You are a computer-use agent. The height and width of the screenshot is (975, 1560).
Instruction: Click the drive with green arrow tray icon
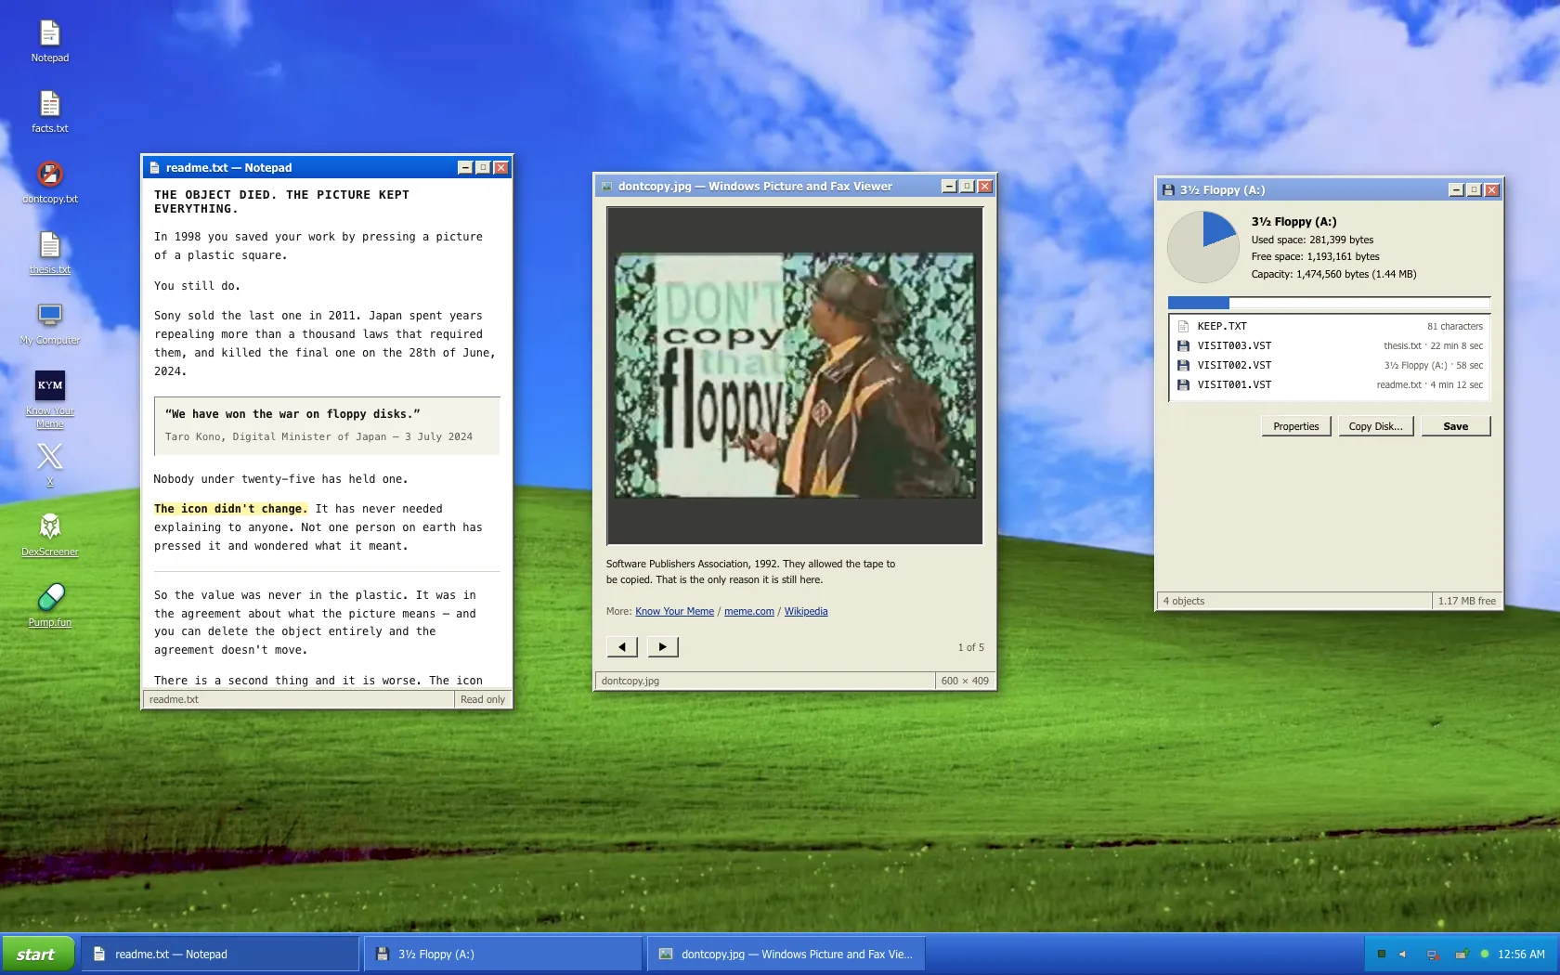[1462, 955]
